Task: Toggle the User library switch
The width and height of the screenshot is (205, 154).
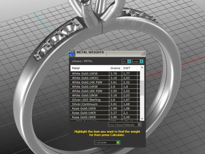Action: click(x=138, y=61)
